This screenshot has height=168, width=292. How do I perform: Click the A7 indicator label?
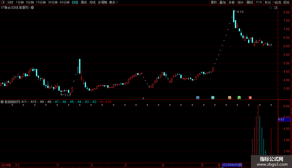(x=58, y=102)
